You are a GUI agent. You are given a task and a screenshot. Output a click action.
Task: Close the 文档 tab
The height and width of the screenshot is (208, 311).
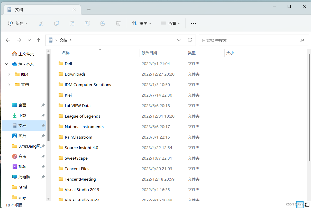pos(74,10)
